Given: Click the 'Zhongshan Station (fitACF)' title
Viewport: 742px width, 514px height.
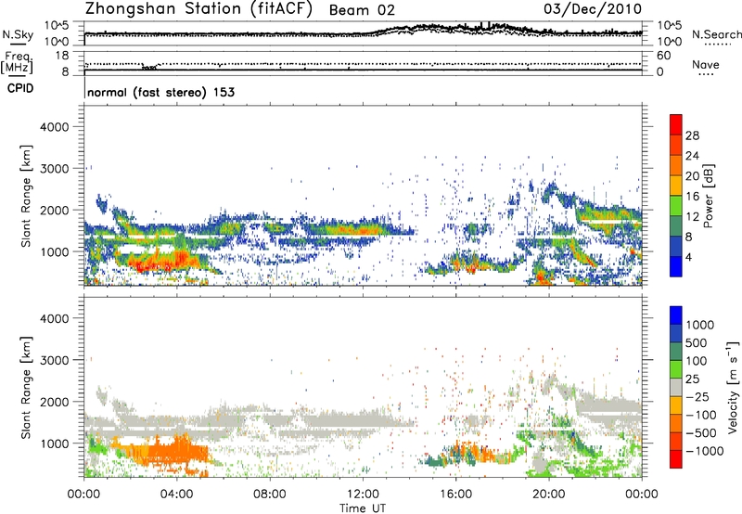Looking at the screenshot, I should 198,9.
